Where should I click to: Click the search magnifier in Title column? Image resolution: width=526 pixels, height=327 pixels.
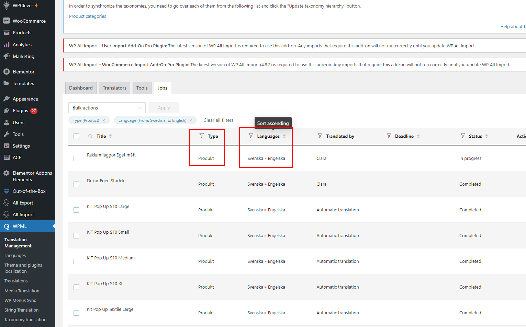[x=90, y=136]
